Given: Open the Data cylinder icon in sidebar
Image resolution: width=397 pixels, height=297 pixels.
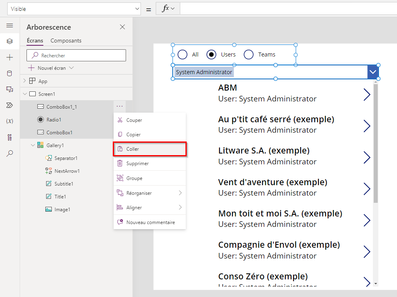Looking at the screenshot, I should (x=10, y=73).
